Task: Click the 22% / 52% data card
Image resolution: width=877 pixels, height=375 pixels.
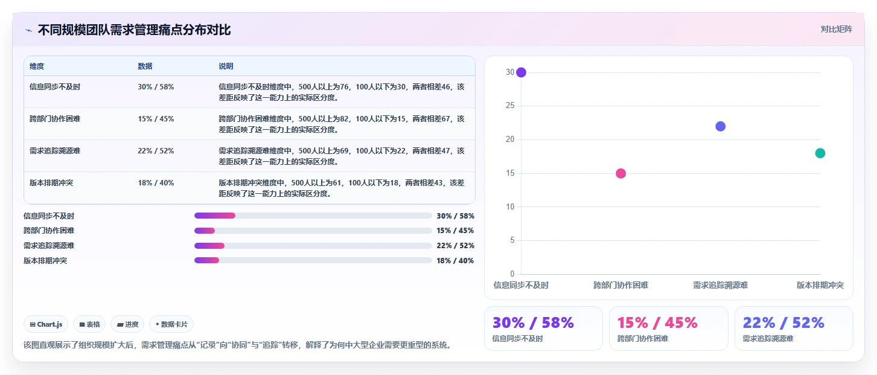Action: pos(794,329)
